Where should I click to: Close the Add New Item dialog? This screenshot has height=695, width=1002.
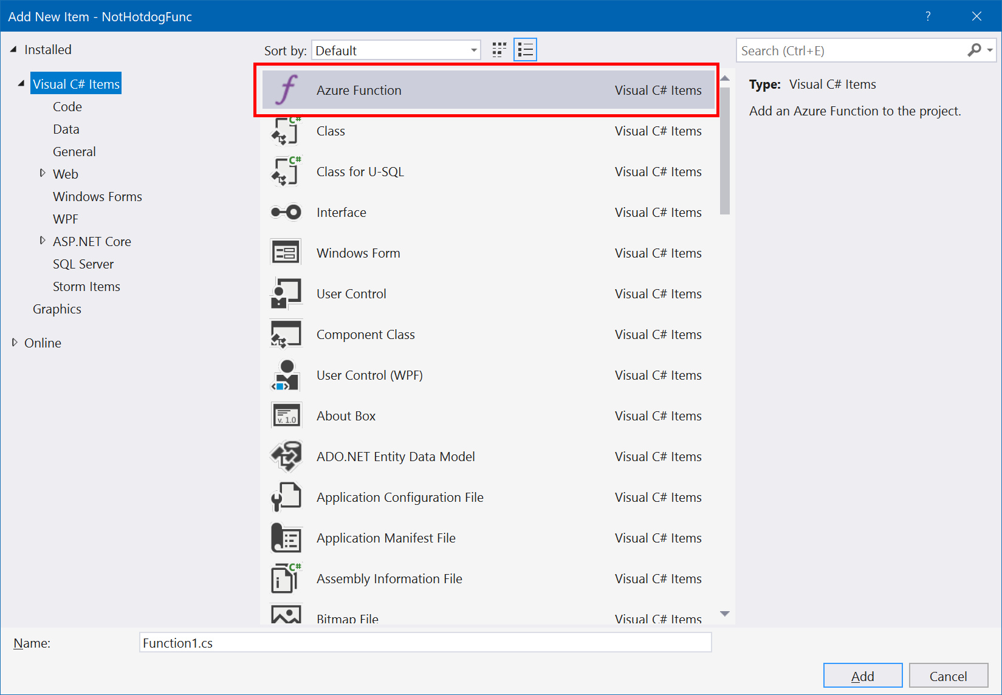[x=976, y=16]
